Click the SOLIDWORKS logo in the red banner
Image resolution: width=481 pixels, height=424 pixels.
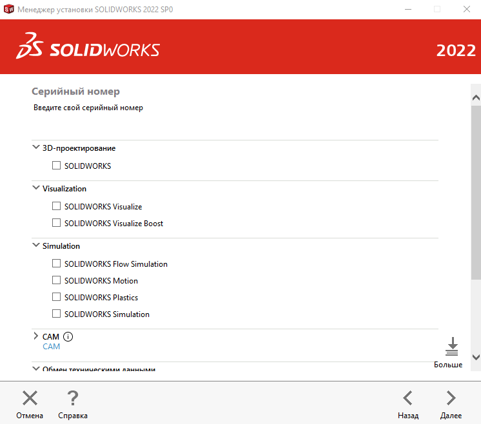(88, 46)
